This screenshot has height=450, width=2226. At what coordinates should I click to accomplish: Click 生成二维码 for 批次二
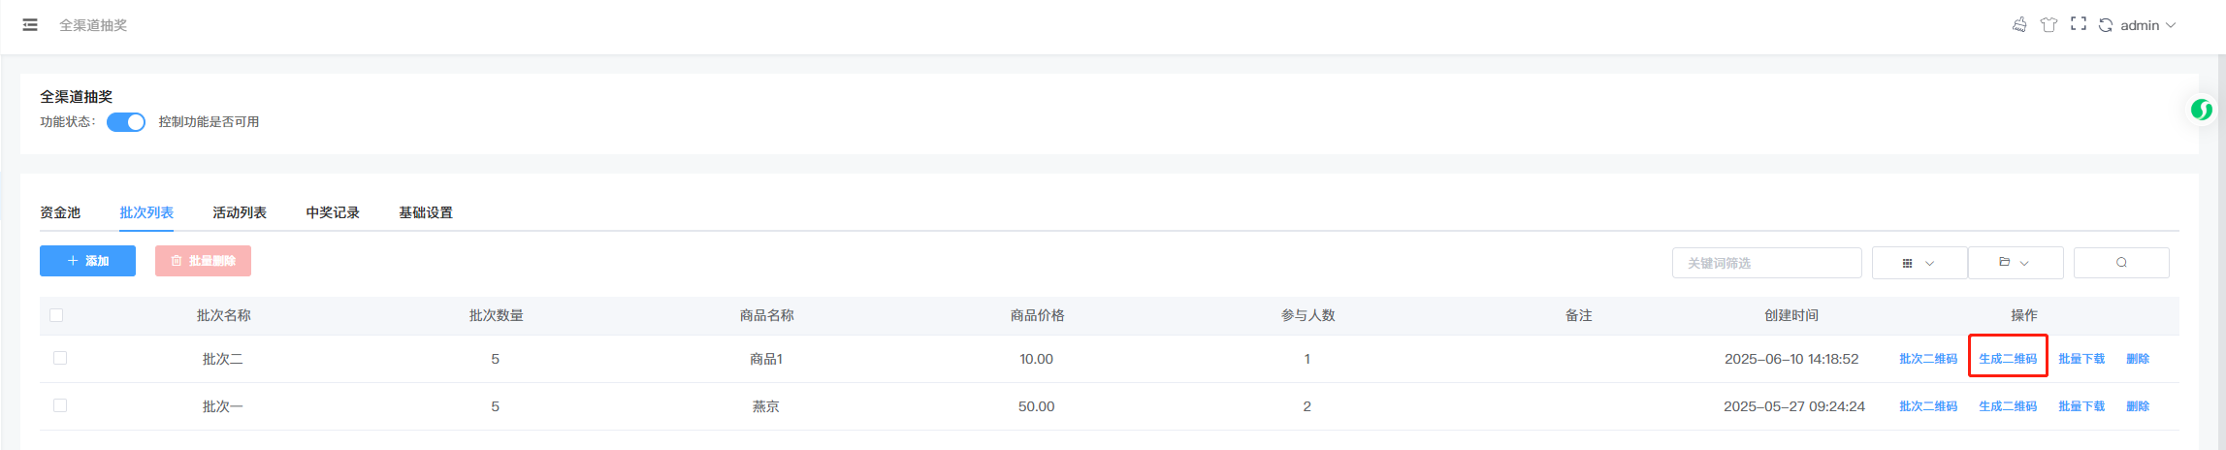pyautogui.click(x=2008, y=359)
